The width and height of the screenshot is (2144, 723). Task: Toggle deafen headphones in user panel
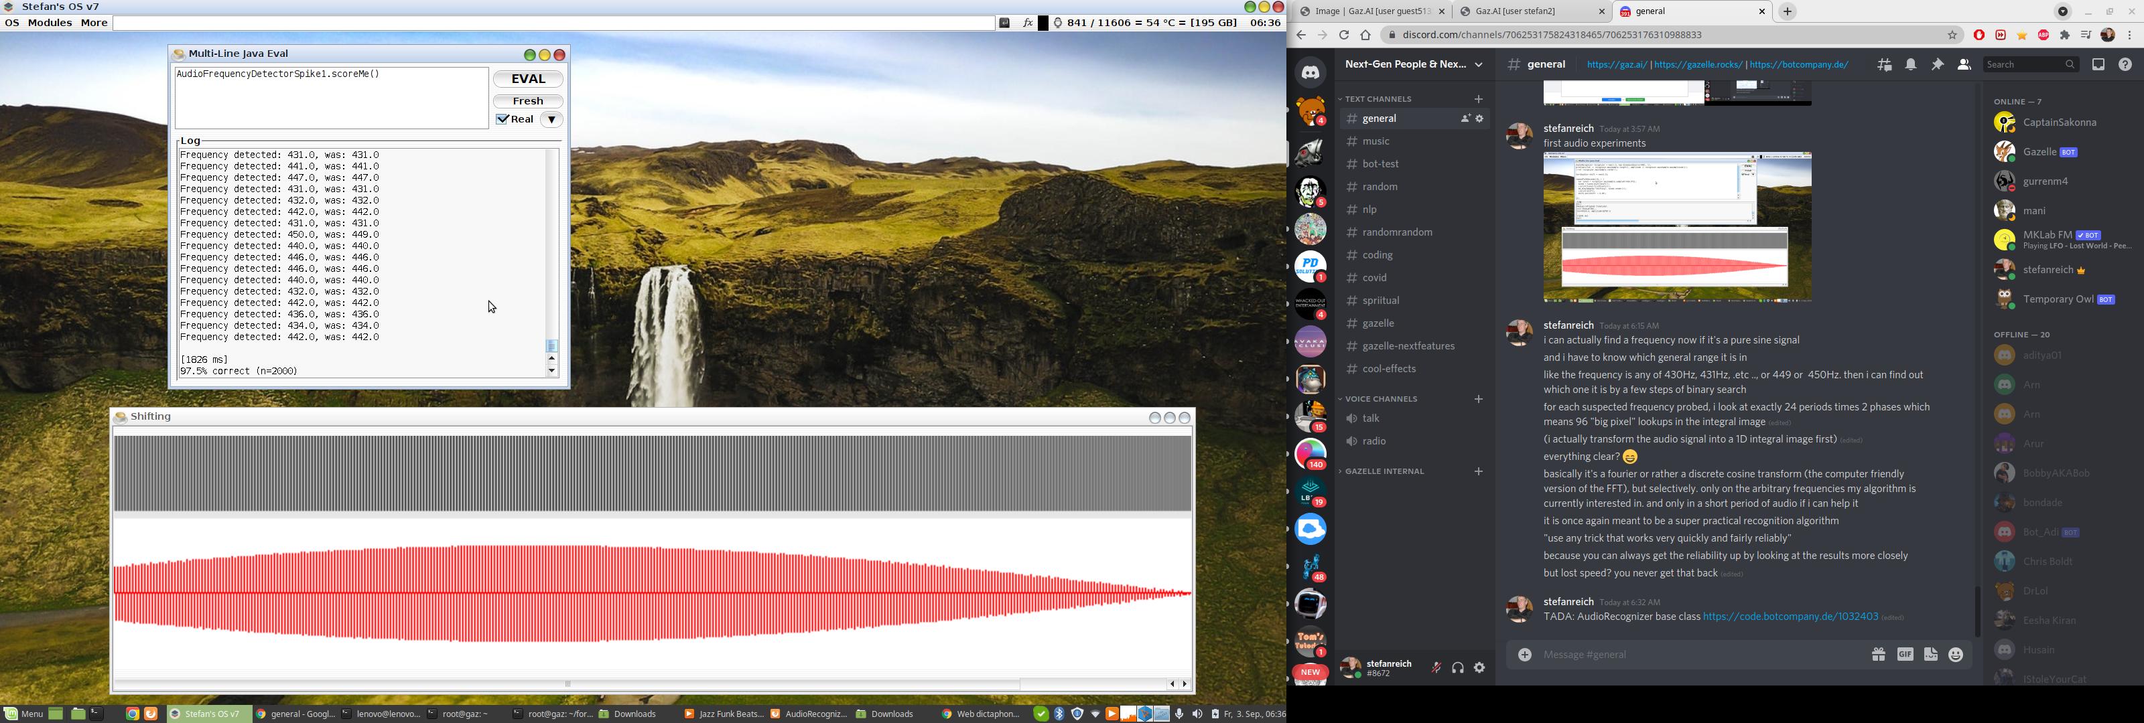pyautogui.click(x=1457, y=667)
